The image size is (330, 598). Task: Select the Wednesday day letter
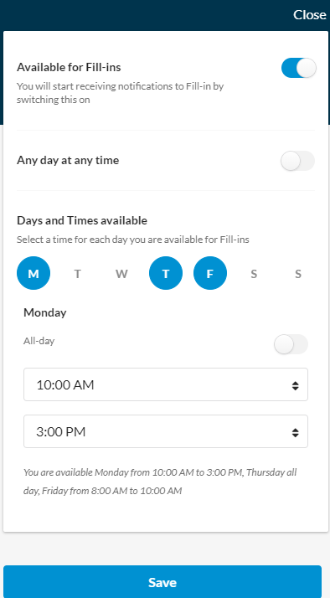coord(121,274)
